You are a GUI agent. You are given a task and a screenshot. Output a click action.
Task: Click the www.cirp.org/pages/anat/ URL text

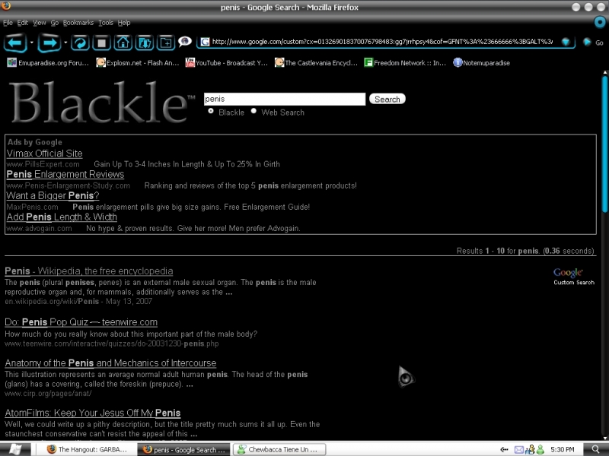point(48,394)
